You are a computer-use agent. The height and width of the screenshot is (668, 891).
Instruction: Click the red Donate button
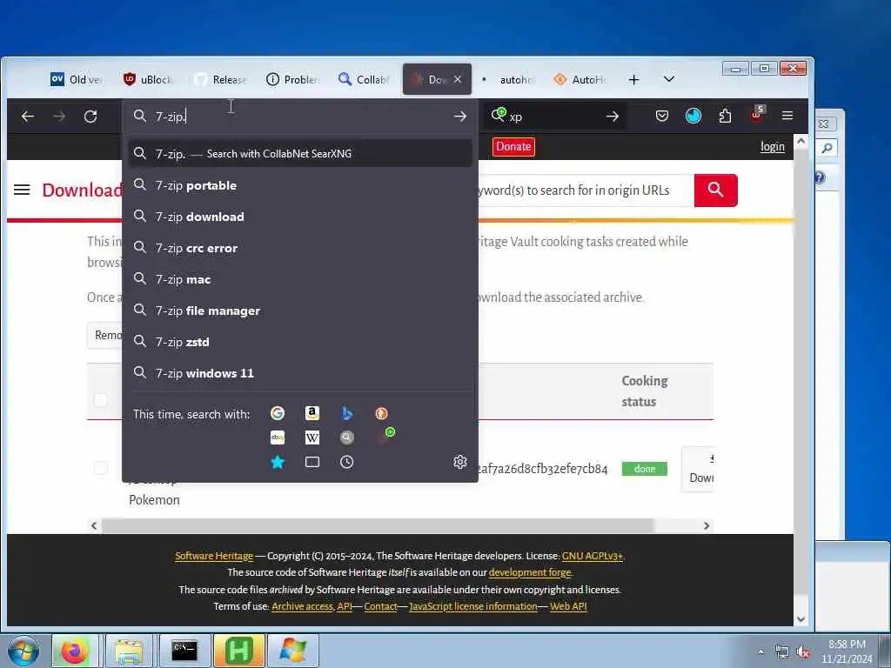pyautogui.click(x=513, y=146)
